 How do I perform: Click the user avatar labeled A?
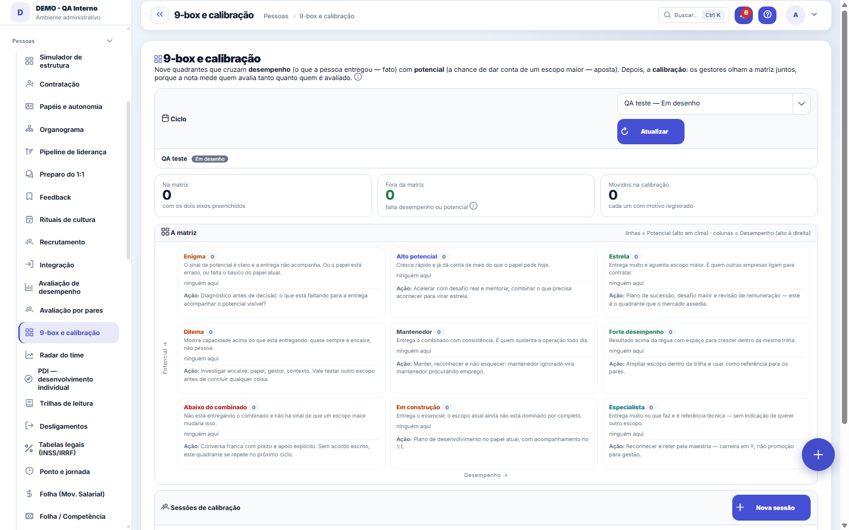(795, 15)
